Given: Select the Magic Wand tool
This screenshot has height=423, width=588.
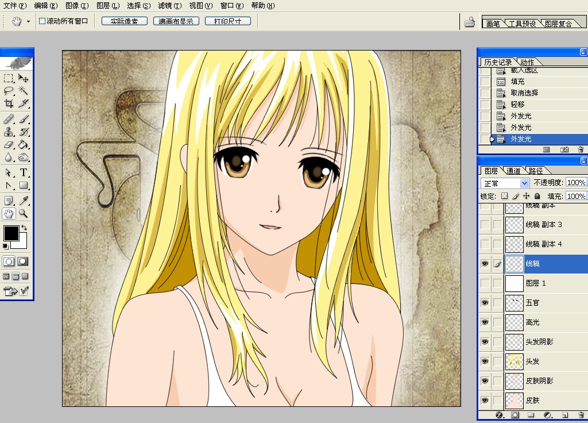Looking at the screenshot, I should click(24, 91).
